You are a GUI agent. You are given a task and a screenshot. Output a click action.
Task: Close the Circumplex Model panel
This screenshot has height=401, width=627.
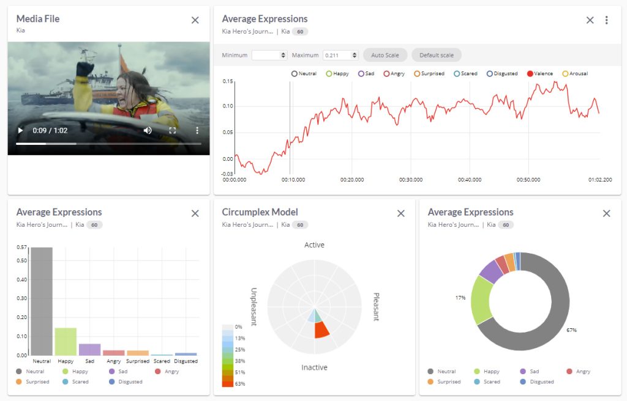coord(401,213)
